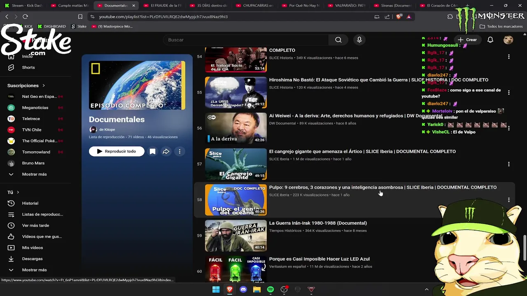Click the YouTube search magnifier button
Viewport: 527px width, 296px height.
[338, 40]
